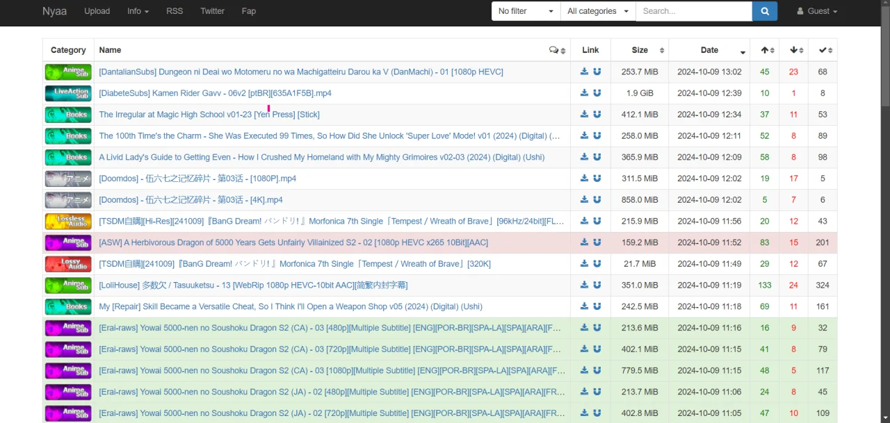Open the Twitter link

pyautogui.click(x=212, y=11)
